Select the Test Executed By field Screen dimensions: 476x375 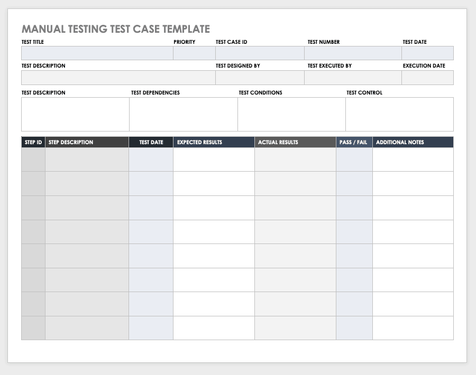click(x=353, y=78)
